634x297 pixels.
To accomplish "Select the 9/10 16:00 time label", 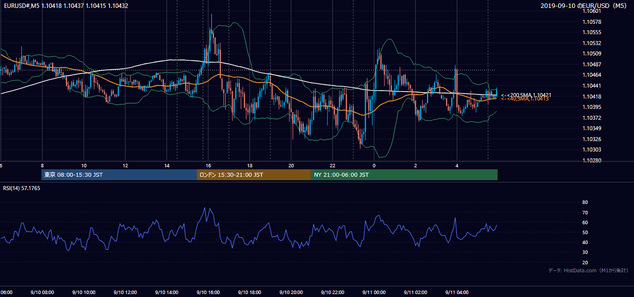I will pyautogui.click(x=208, y=293).
